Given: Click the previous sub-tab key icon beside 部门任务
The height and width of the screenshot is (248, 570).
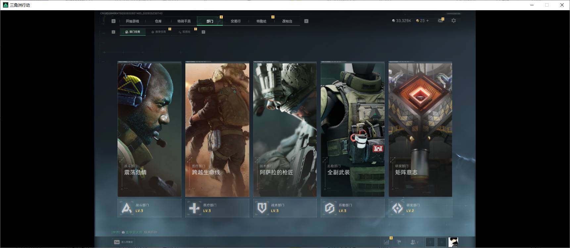Looking at the screenshot, I should click(114, 32).
